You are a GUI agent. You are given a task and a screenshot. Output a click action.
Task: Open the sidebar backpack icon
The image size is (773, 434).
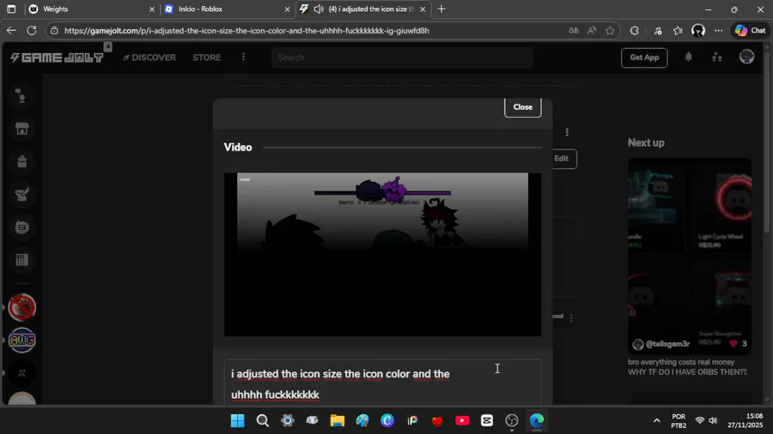[21, 161]
